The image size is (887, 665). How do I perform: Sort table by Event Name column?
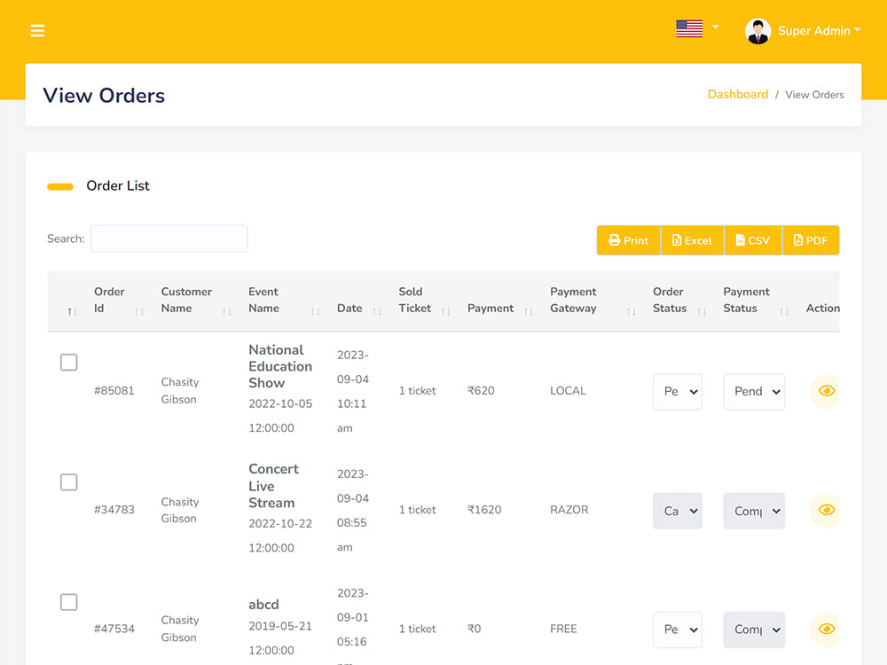coord(315,311)
